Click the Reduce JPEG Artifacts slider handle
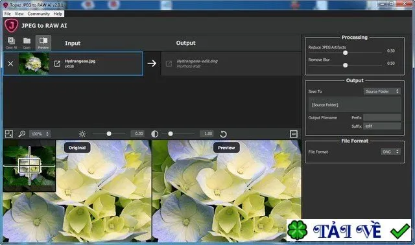 (x=345, y=53)
